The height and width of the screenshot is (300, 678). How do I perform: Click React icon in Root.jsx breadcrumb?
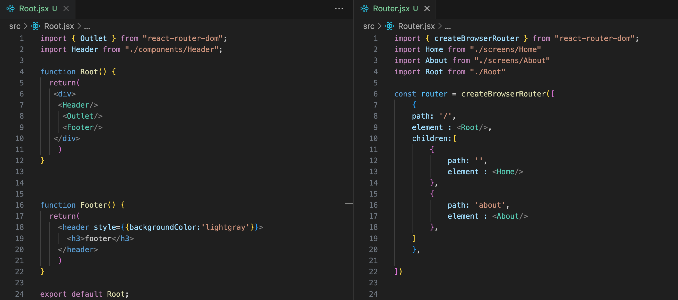tap(36, 26)
